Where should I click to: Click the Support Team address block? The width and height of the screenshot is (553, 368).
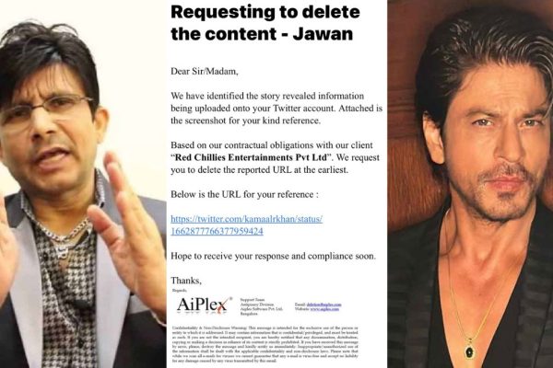pyautogui.click(x=262, y=306)
